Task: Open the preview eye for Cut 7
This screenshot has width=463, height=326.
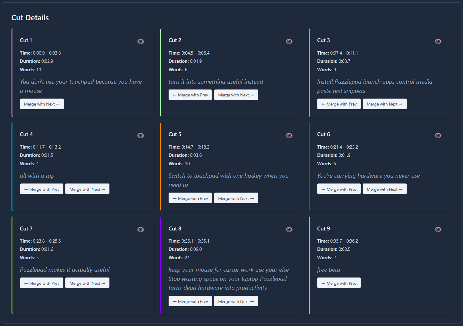Action: point(140,230)
